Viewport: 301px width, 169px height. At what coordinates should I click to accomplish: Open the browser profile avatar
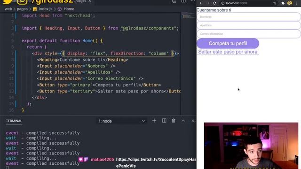290,3
